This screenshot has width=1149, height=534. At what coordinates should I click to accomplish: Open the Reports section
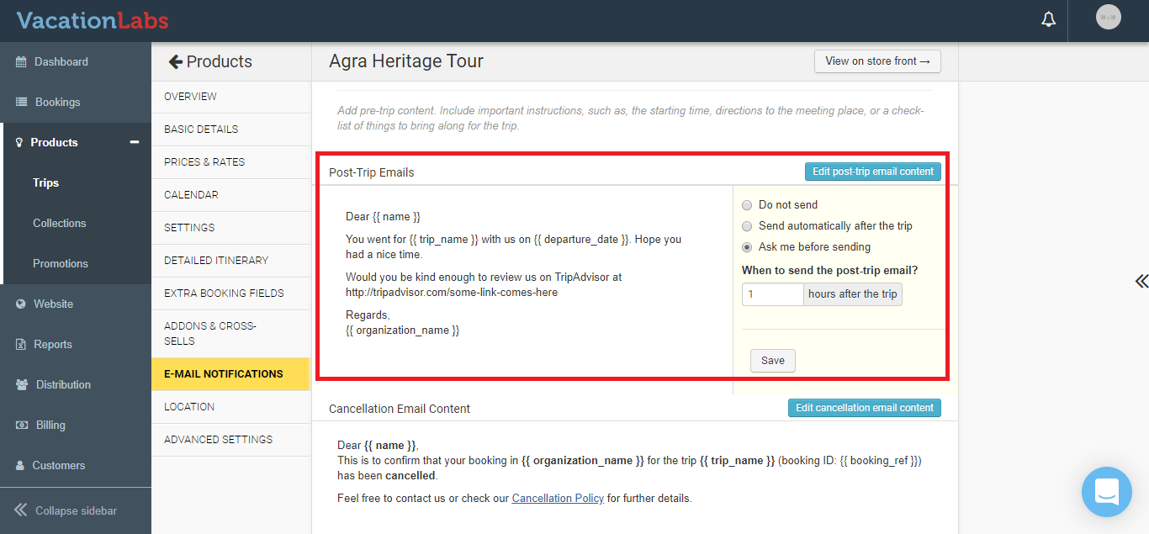53,344
